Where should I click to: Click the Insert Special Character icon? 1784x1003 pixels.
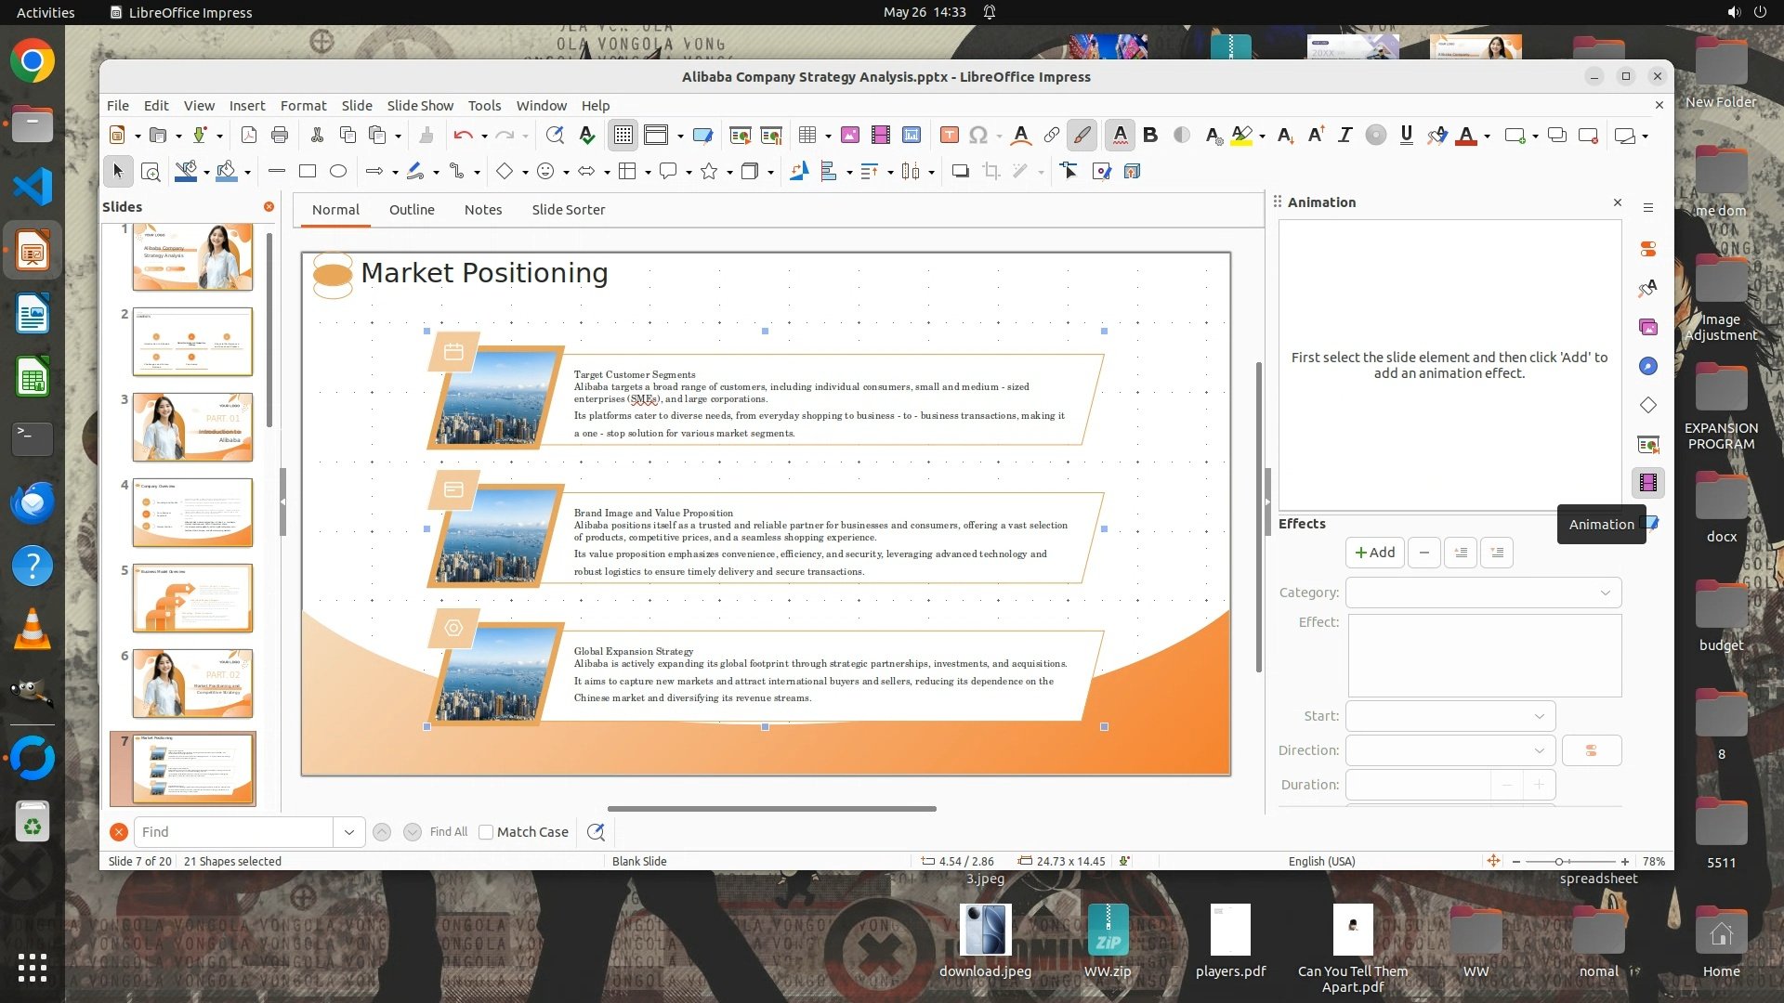978,136
